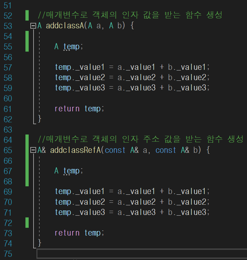Screen dimensions: 247x260
Task: Click the closing brace on line 74
Action: pyautogui.click(x=40, y=243)
